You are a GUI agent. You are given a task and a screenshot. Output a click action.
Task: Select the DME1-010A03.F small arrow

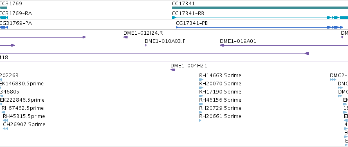146,45
